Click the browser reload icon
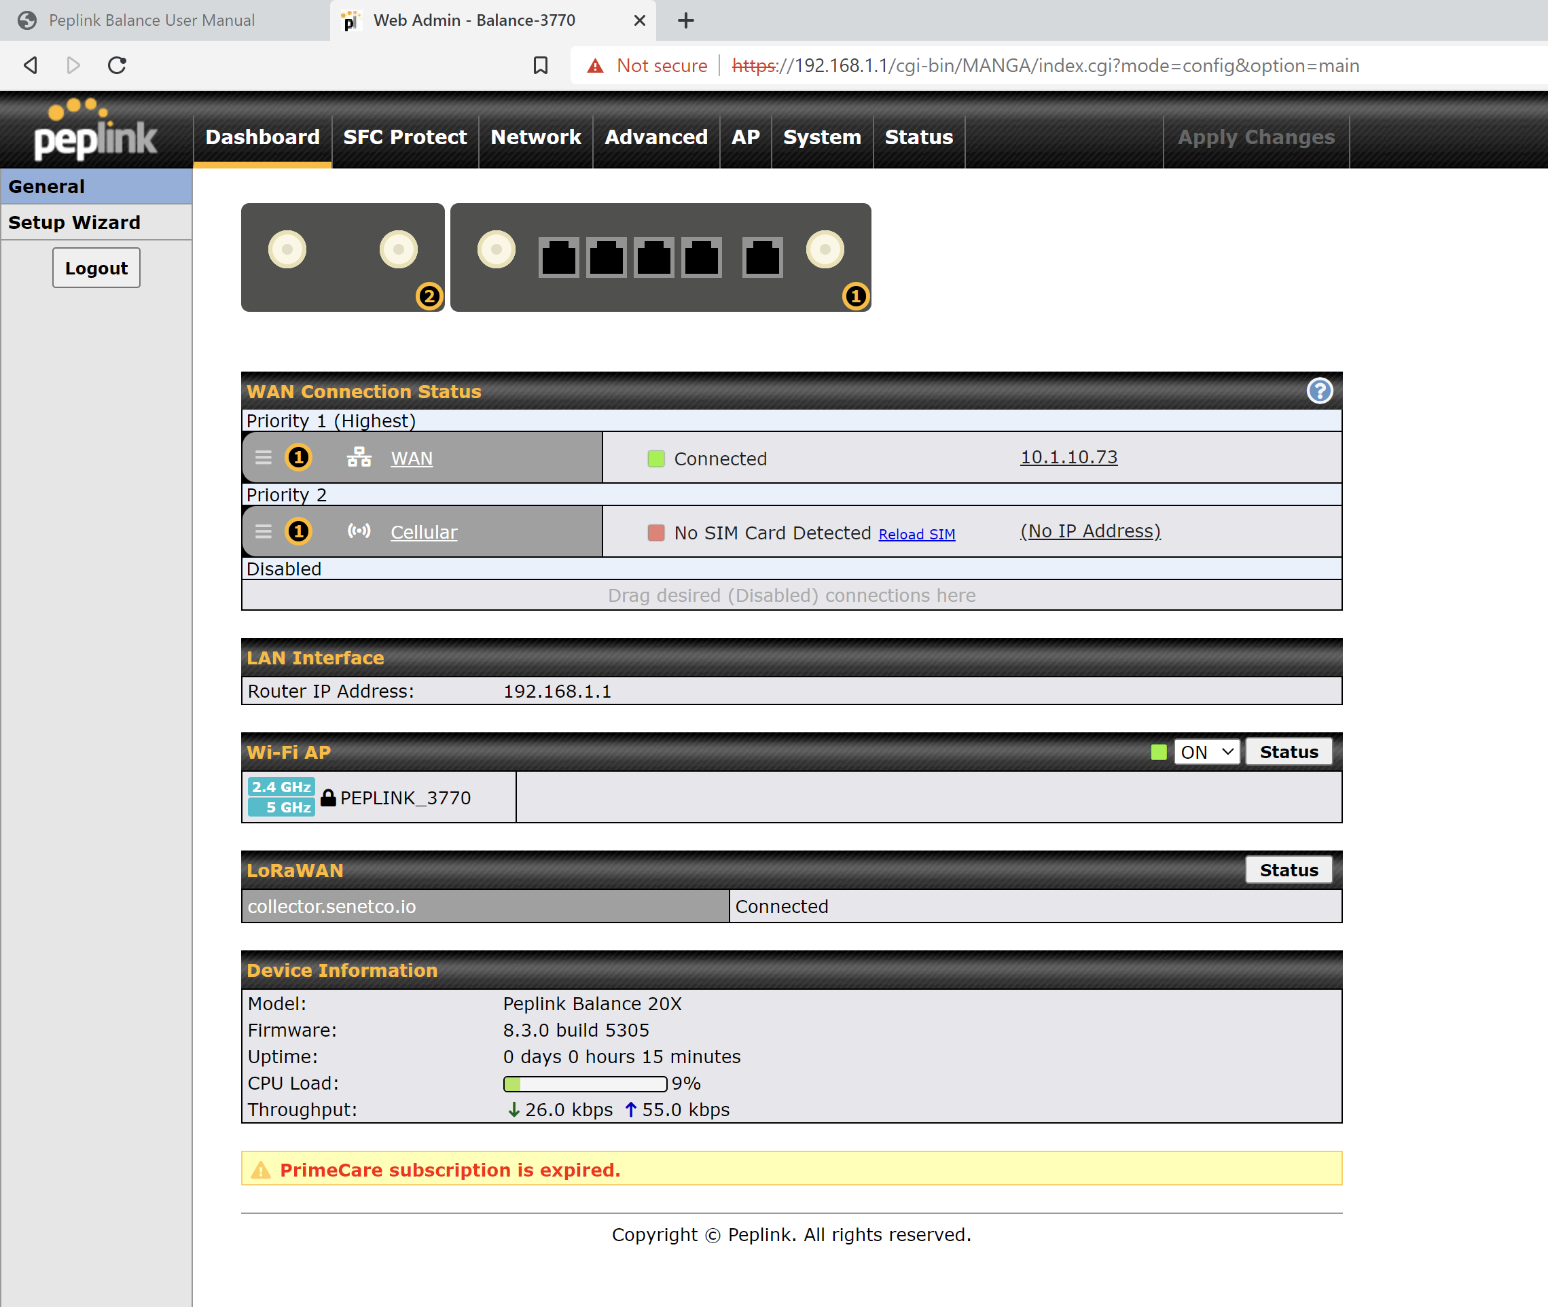 click(117, 65)
